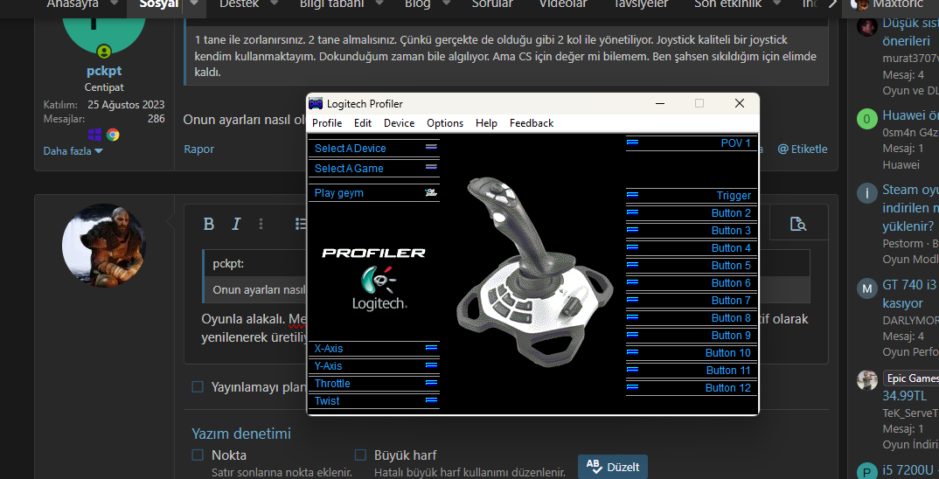Open the Help menu in Logitech Profiler
The height and width of the screenshot is (479, 939).
pyautogui.click(x=486, y=122)
